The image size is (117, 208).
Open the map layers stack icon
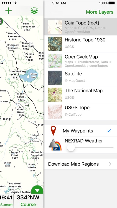tap(34, 11)
